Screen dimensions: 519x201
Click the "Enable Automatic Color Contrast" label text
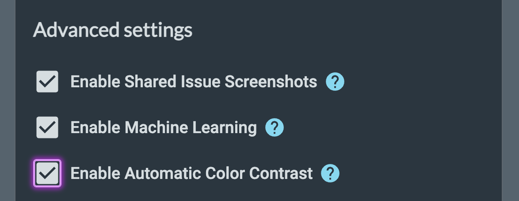[x=191, y=173]
